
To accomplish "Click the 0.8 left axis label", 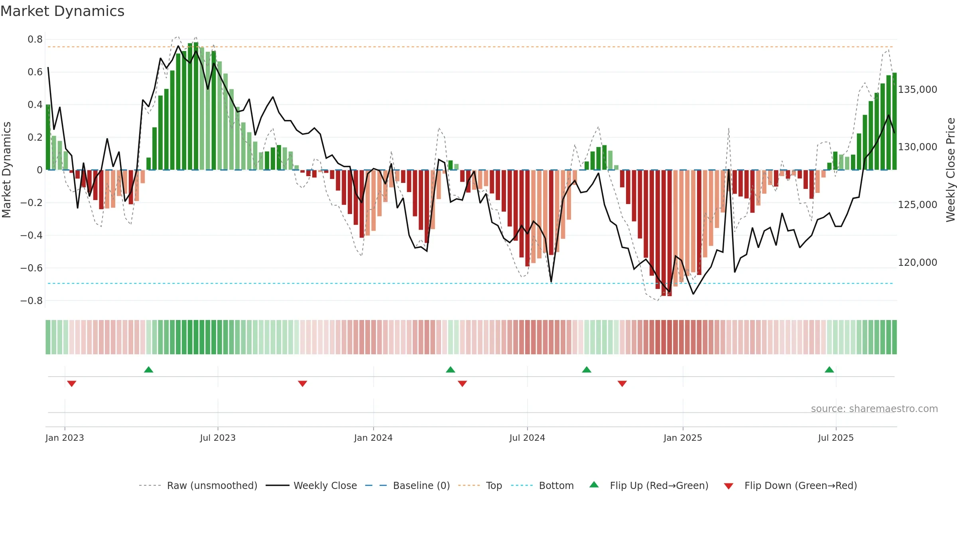I will pyautogui.click(x=35, y=39).
